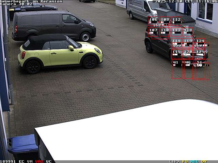Select detection zone box 110
Image resolution: width=218 pixels, height=163 pixels.
coord(165,32)
